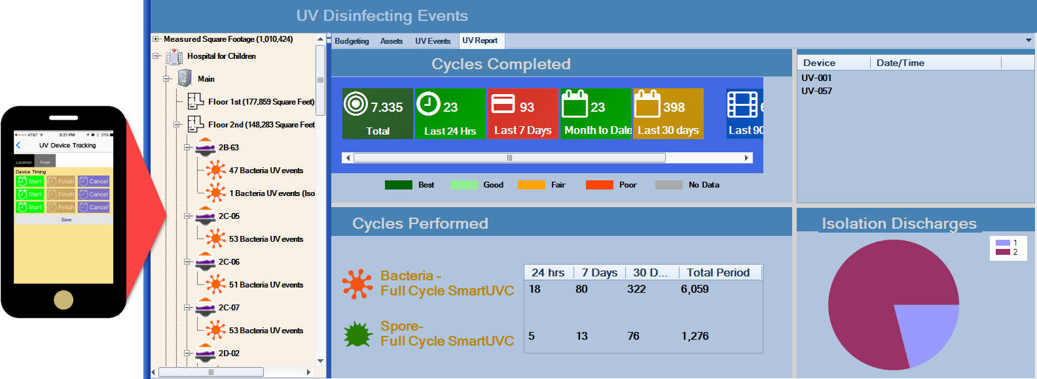The image size is (1037, 379).
Task: Click the Total cycles target icon
Action: coord(356,104)
